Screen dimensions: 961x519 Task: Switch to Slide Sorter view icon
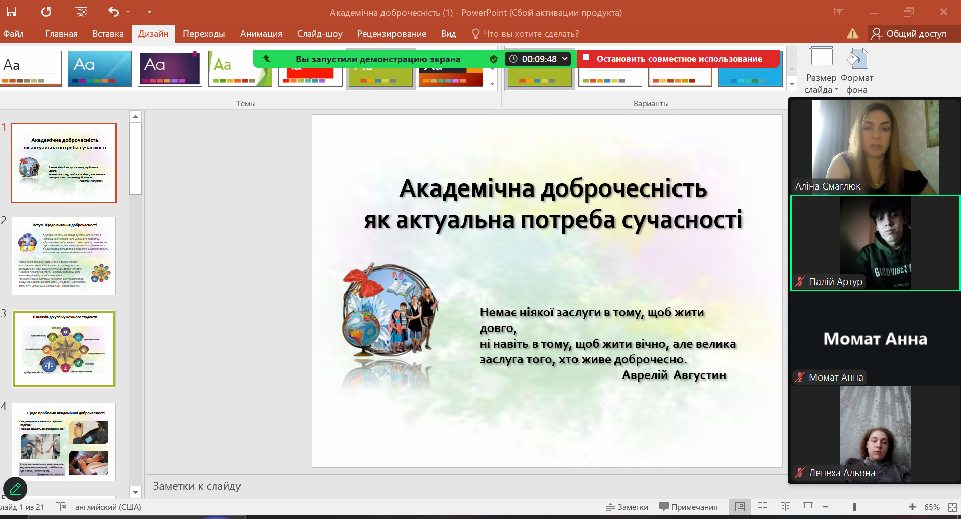(x=763, y=507)
